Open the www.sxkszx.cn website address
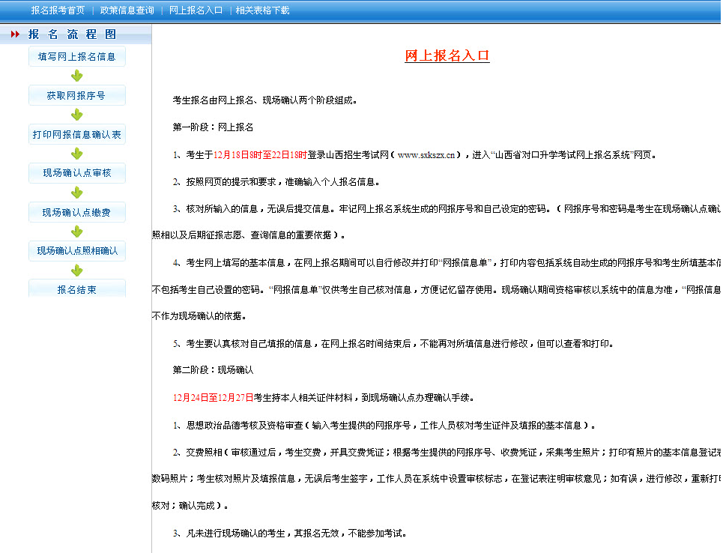The image size is (726, 553). click(x=426, y=155)
